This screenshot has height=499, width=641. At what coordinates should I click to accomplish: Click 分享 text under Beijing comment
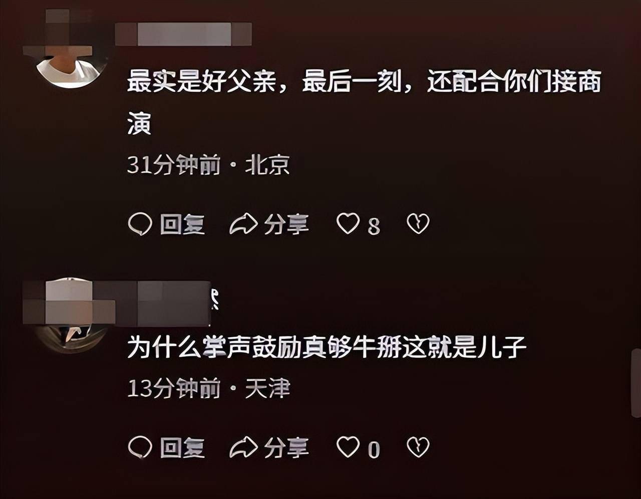(x=286, y=224)
